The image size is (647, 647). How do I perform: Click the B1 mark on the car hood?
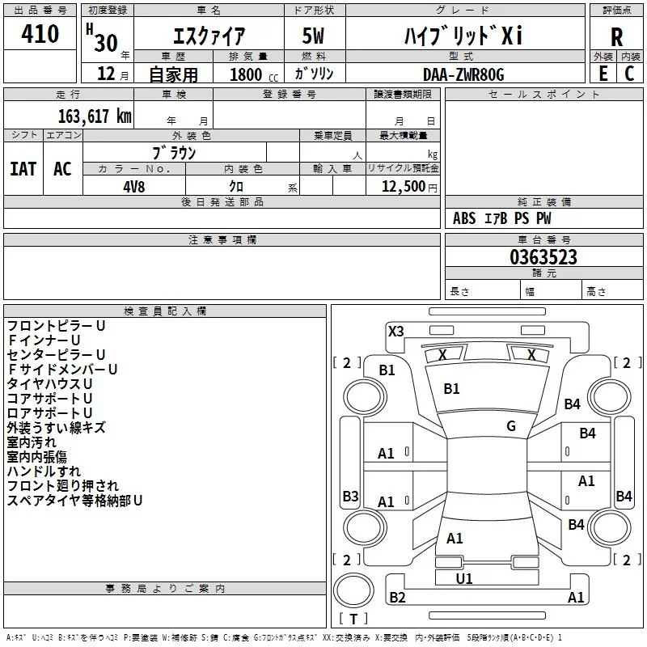pyautogui.click(x=451, y=389)
